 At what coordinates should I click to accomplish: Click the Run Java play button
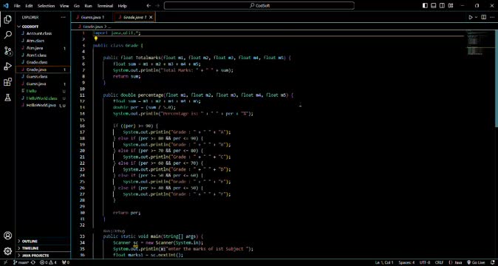tap(471, 18)
